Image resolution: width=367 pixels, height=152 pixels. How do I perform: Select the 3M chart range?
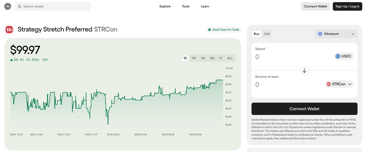(x=212, y=58)
